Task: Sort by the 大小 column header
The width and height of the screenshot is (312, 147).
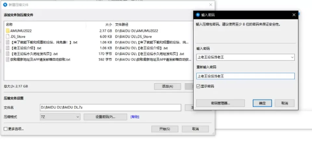Action: click(109, 25)
